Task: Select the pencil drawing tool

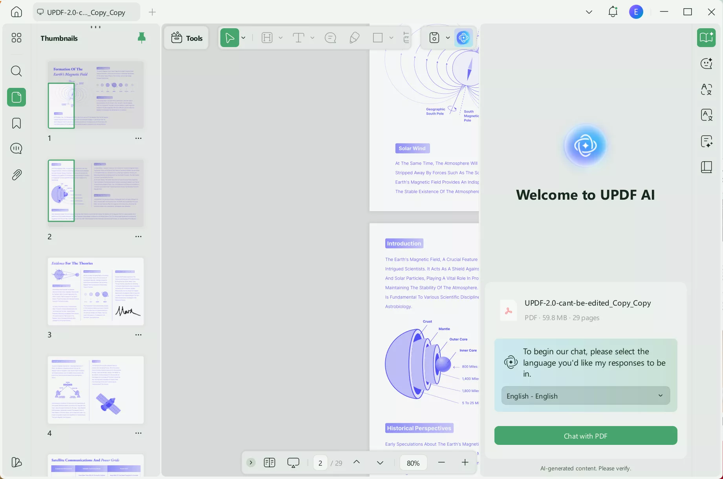Action: coord(354,38)
